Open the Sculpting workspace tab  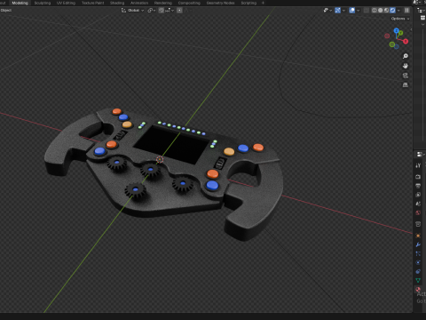(43, 3)
